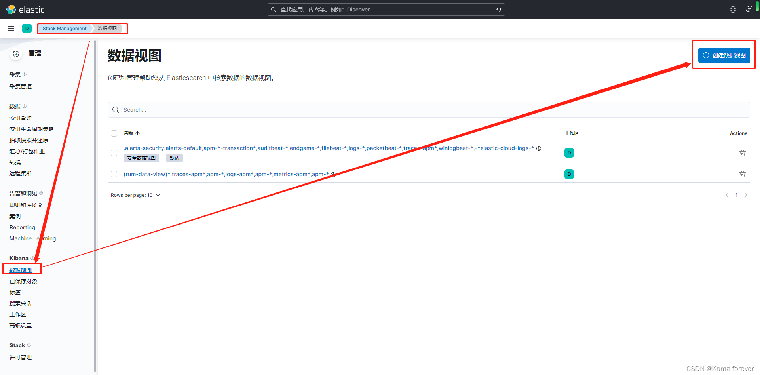This screenshot has height=375, width=760.
Task: Open the hamburger navigation menu
Action: [x=11, y=29]
